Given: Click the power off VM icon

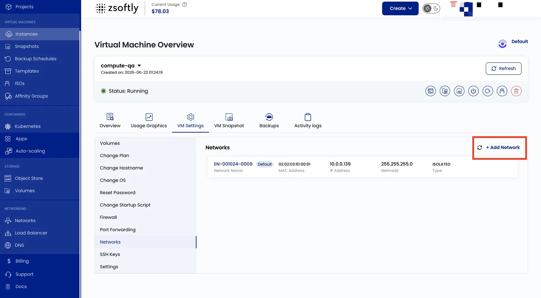Looking at the screenshot, I should [x=473, y=91].
